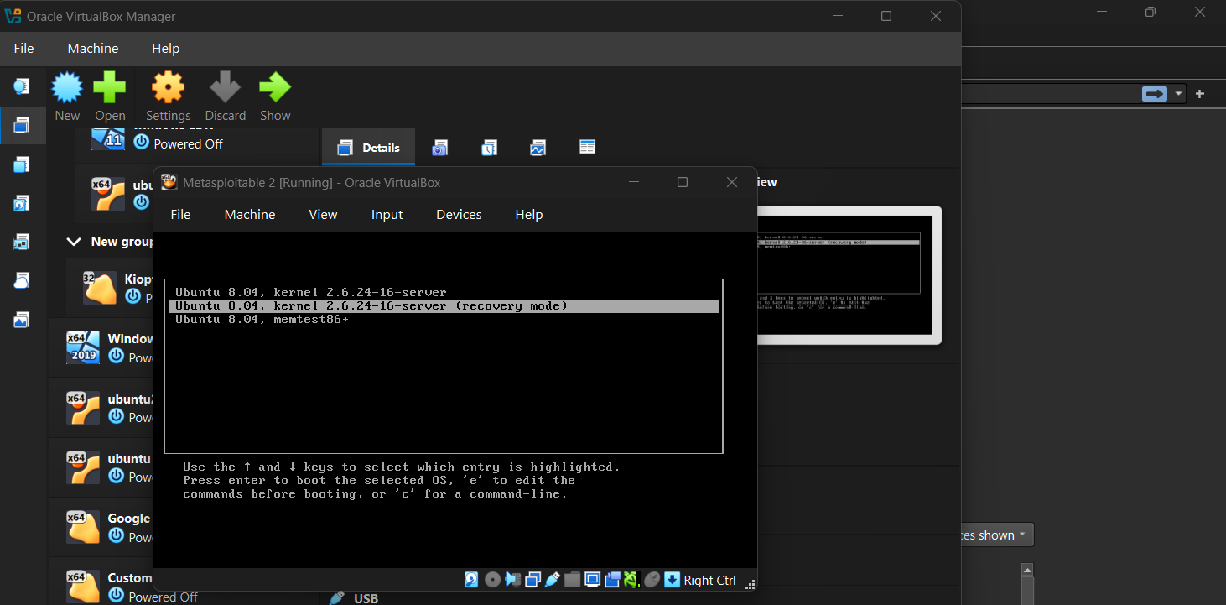This screenshot has width=1226, height=605.
Task: Click the Discard toolbar button
Action: click(x=225, y=88)
